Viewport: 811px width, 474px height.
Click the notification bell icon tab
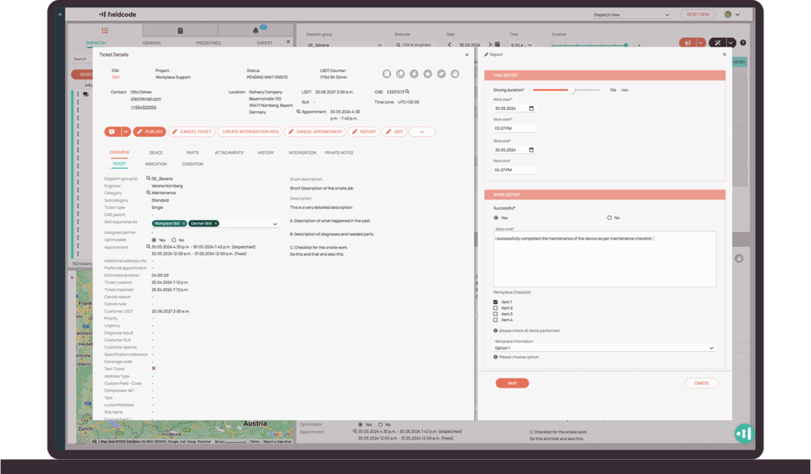pos(257,30)
